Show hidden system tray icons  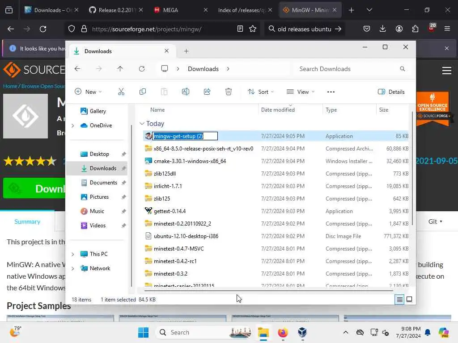346,332
